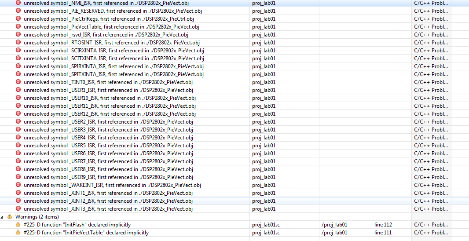Click error icon for _WAKEINT_ISR row

[x=18, y=185]
